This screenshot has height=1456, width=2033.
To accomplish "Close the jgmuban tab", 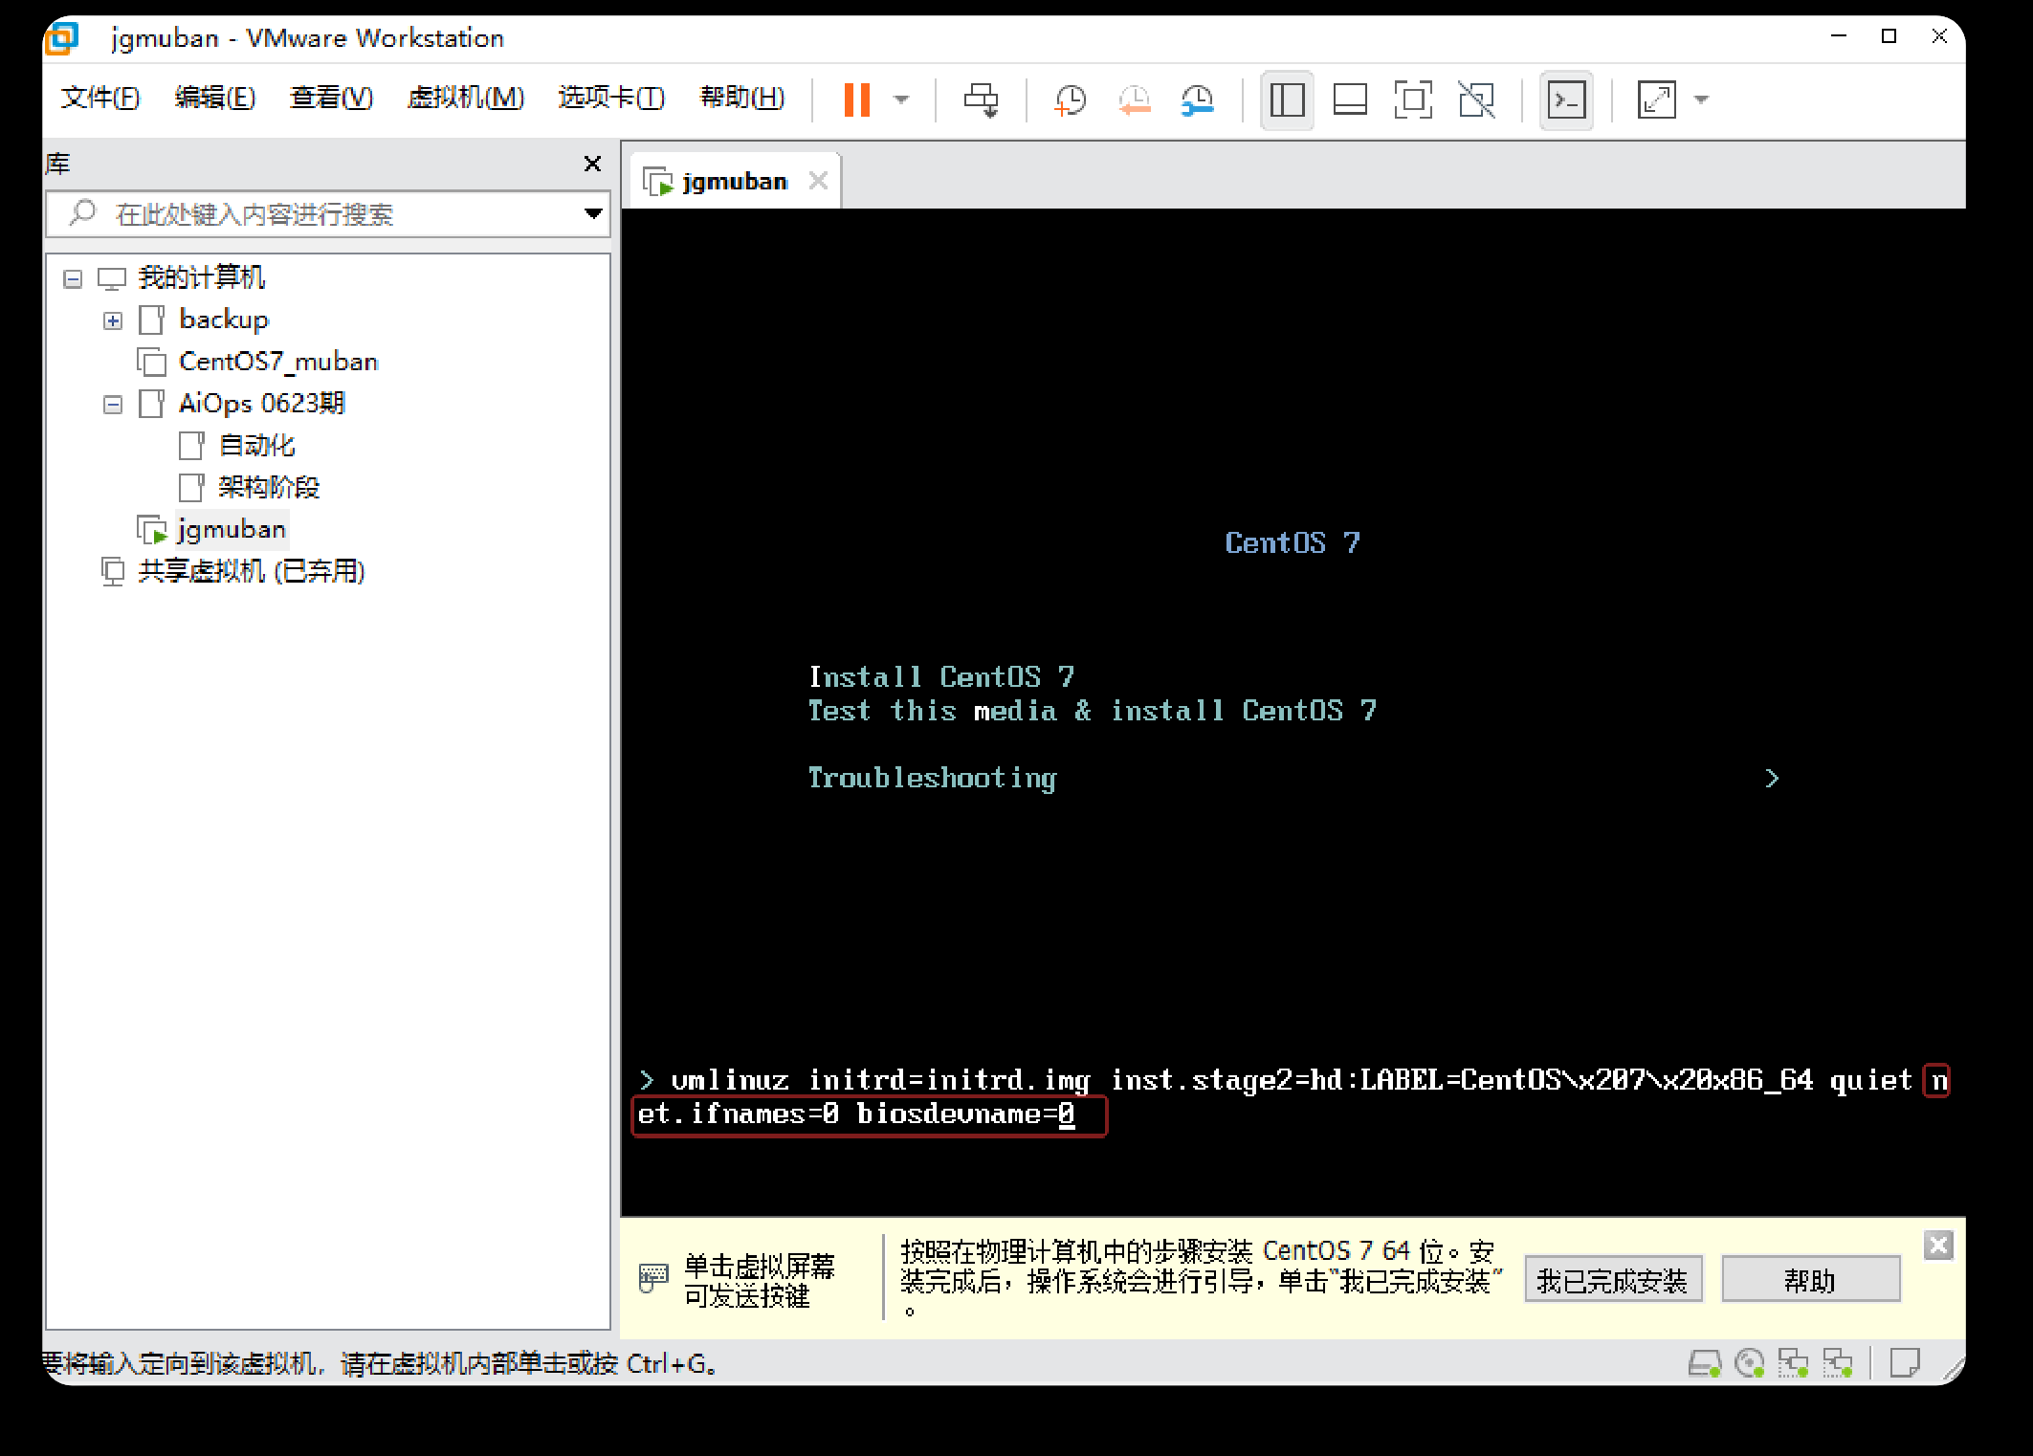I will tap(818, 180).
